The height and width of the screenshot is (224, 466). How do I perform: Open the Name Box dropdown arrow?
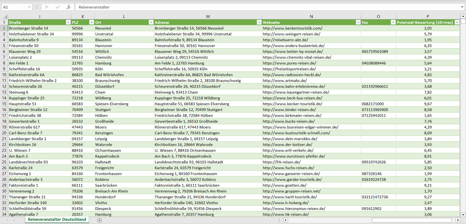(x=29, y=7)
